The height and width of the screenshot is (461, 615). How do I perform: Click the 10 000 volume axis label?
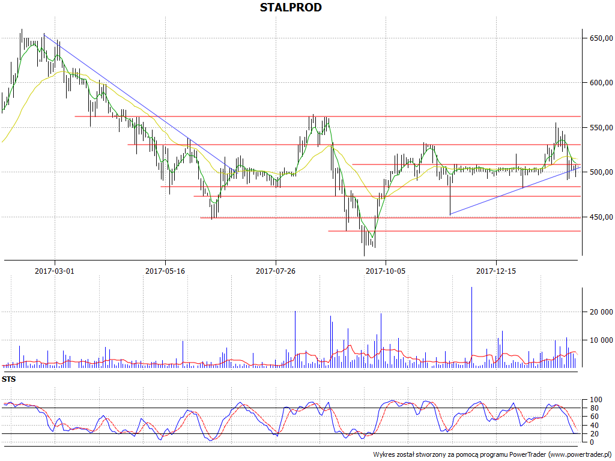pyautogui.click(x=601, y=340)
